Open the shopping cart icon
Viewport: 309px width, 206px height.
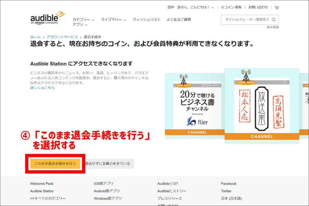coord(277,8)
